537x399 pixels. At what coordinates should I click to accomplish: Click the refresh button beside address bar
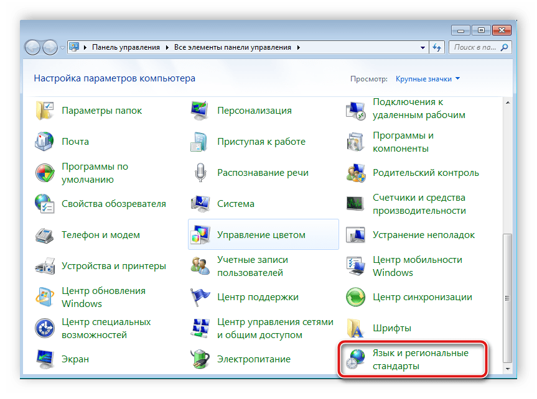click(x=437, y=47)
